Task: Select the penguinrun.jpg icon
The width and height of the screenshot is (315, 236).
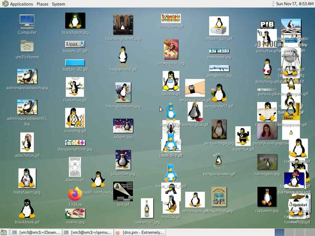Action: (219, 197)
